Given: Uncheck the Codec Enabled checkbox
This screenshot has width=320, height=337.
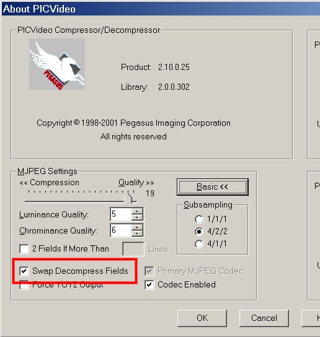Looking at the screenshot, I should coord(149,285).
